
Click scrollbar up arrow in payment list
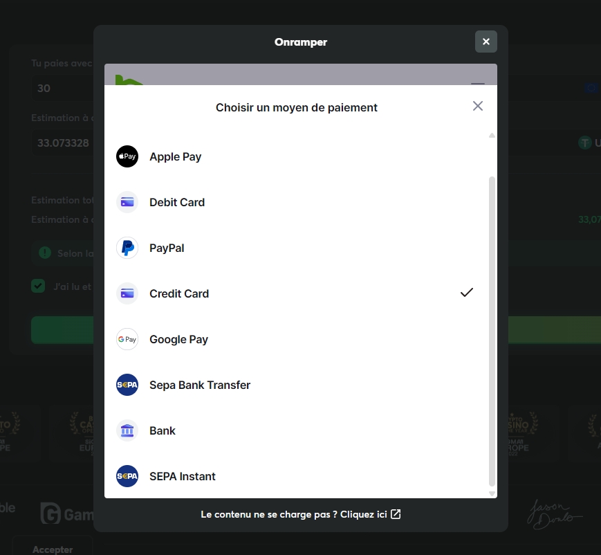pyautogui.click(x=492, y=136)
